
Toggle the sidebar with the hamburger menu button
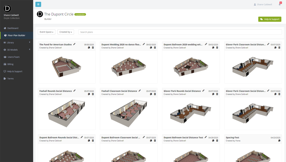click(38, 4)
